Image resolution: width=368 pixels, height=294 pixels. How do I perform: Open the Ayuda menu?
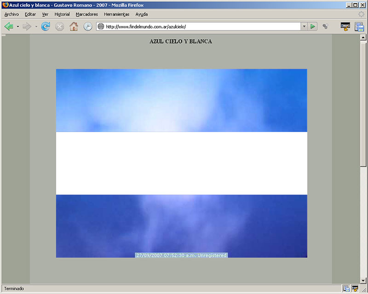(142, 14)
